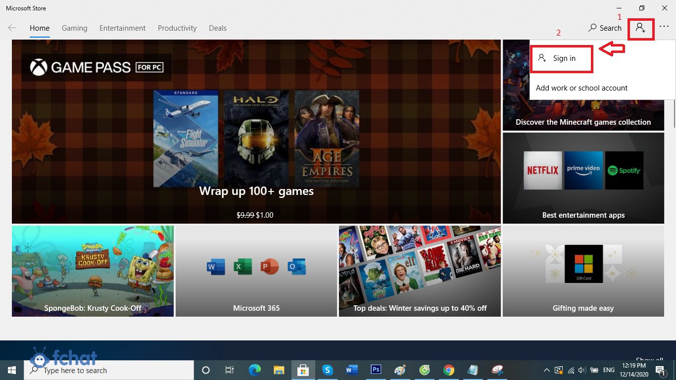This screenshot has width=676, height=380.
Task: Open Top deals: Winter savings tile
Action: click(x=420, y=271)
